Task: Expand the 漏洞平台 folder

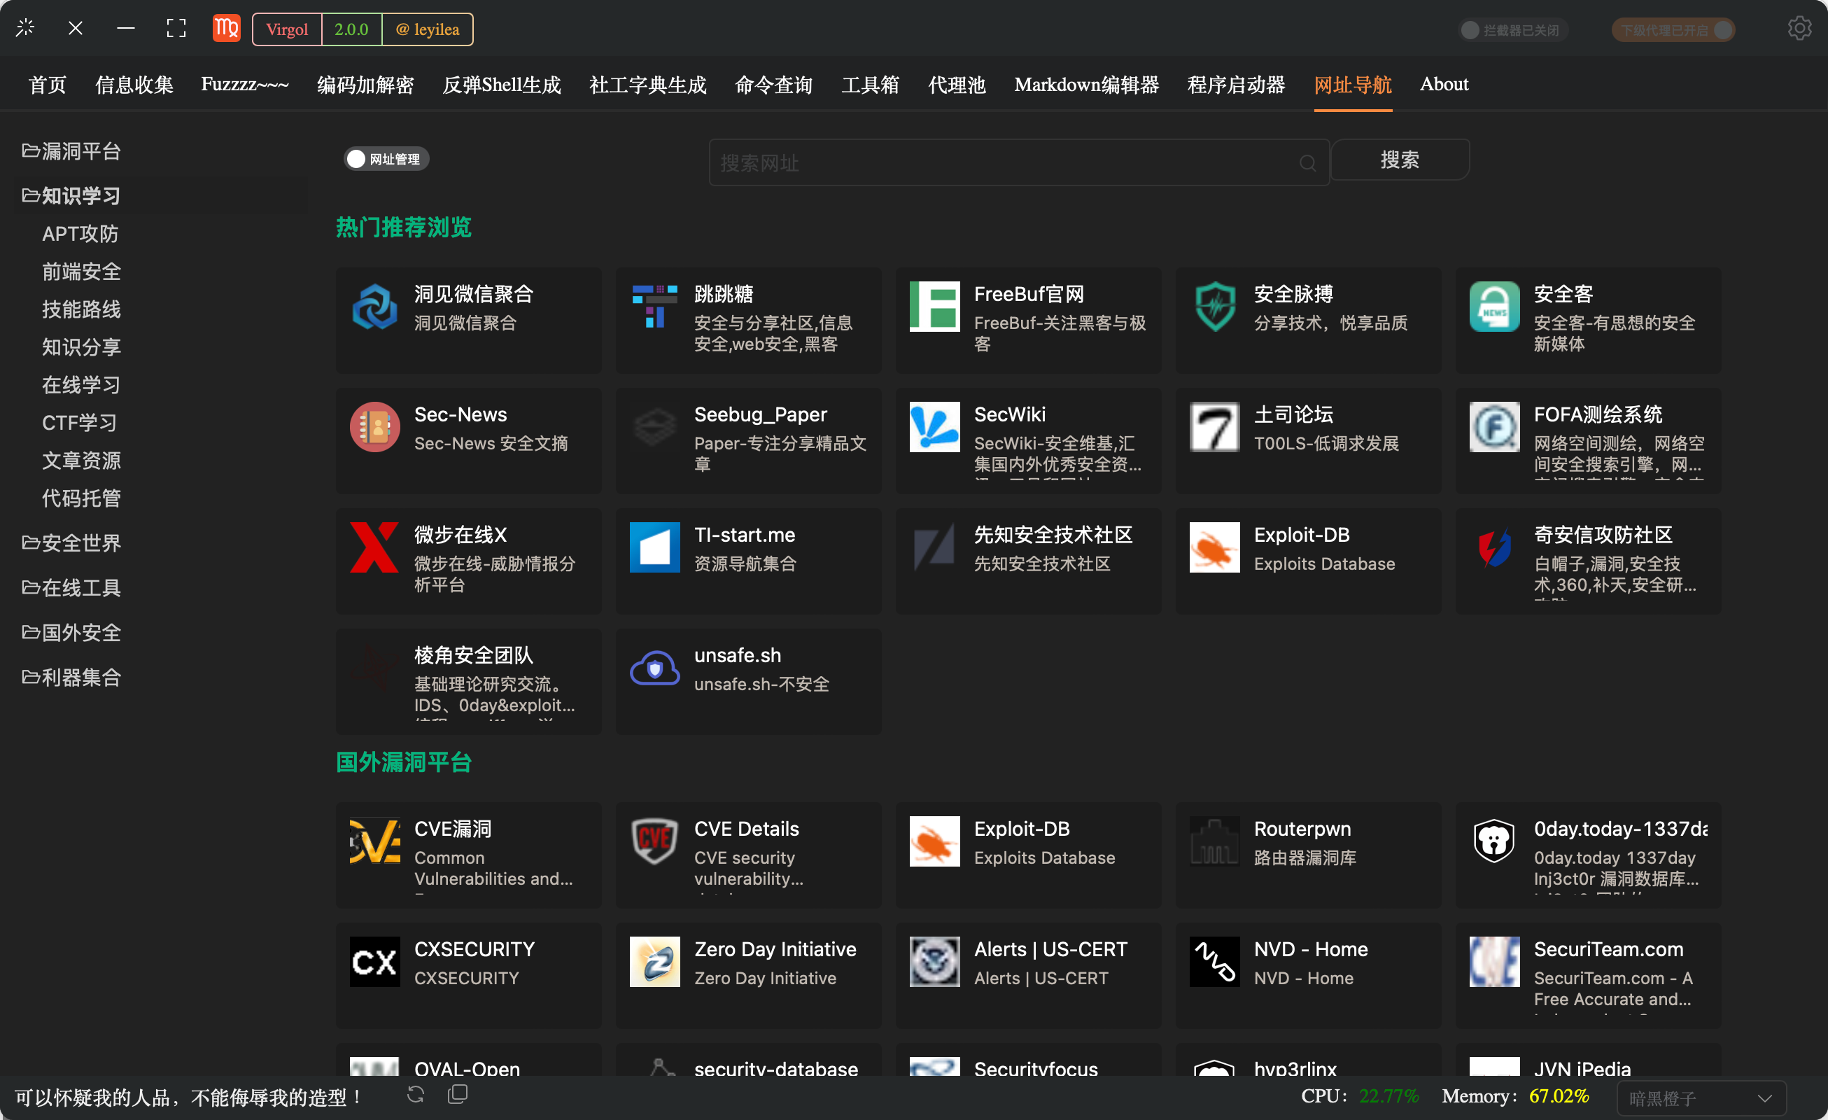Action: tap(71, 151)
